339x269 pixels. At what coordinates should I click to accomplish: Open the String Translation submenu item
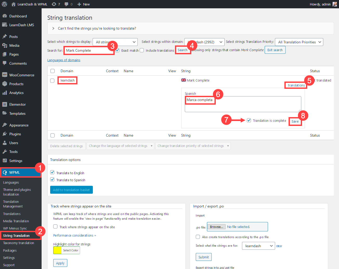[x=16, y=236]
